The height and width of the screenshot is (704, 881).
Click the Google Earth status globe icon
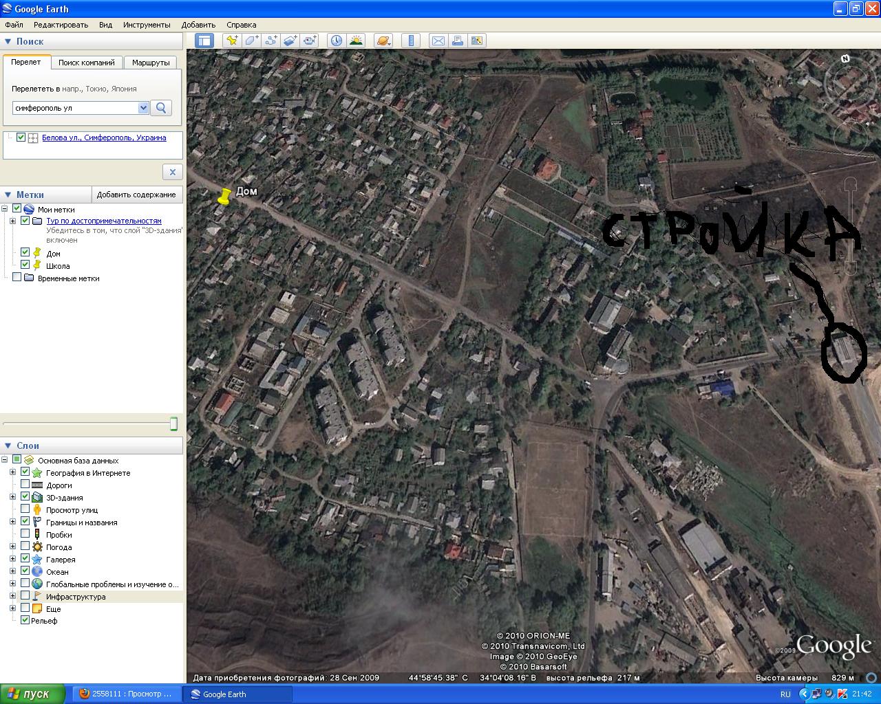tap(871, 677)
